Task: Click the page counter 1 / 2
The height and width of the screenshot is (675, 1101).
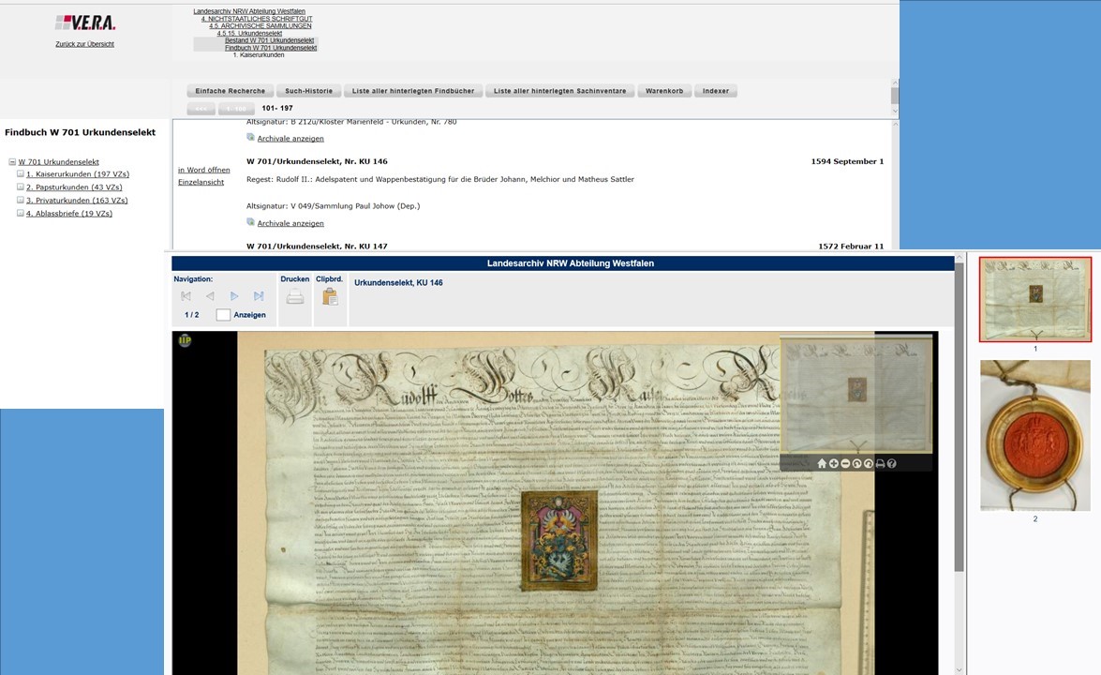Action: 192,315
